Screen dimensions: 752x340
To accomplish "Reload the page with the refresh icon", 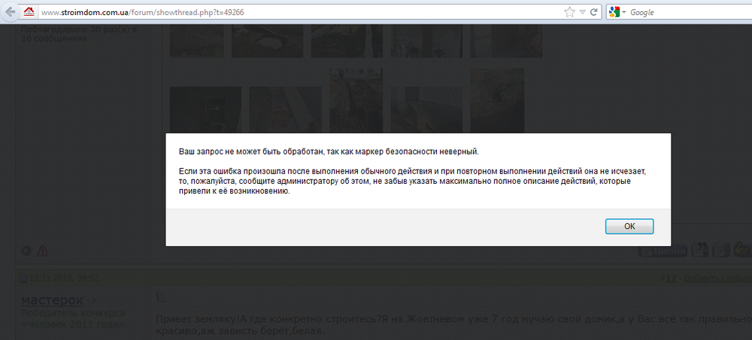I will tap(594, 13).
